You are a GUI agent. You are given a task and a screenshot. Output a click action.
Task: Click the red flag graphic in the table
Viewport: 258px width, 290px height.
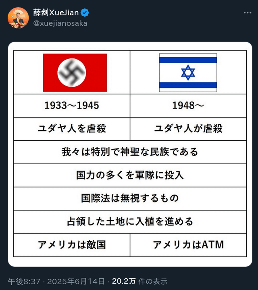(75, 73)
